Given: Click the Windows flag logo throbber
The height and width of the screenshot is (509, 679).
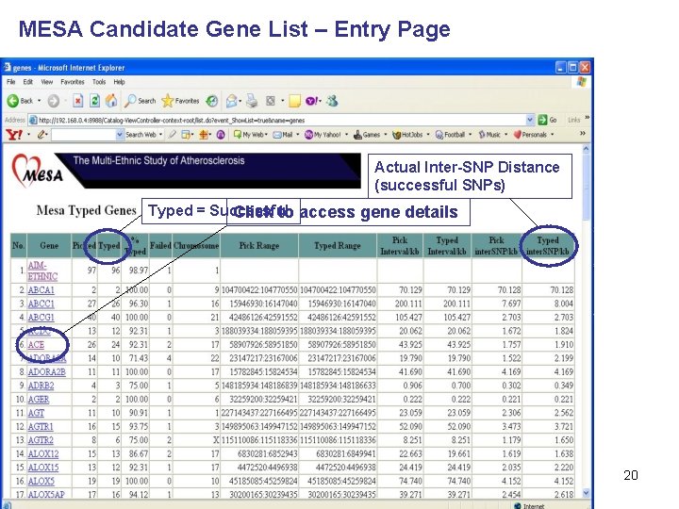Looking at the screenshot, I should pyautogui.click(x=582, y=81).
